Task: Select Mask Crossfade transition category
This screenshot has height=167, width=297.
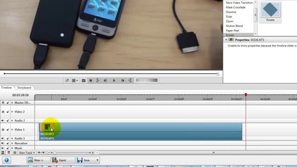Action: click(x=235, y=7)
